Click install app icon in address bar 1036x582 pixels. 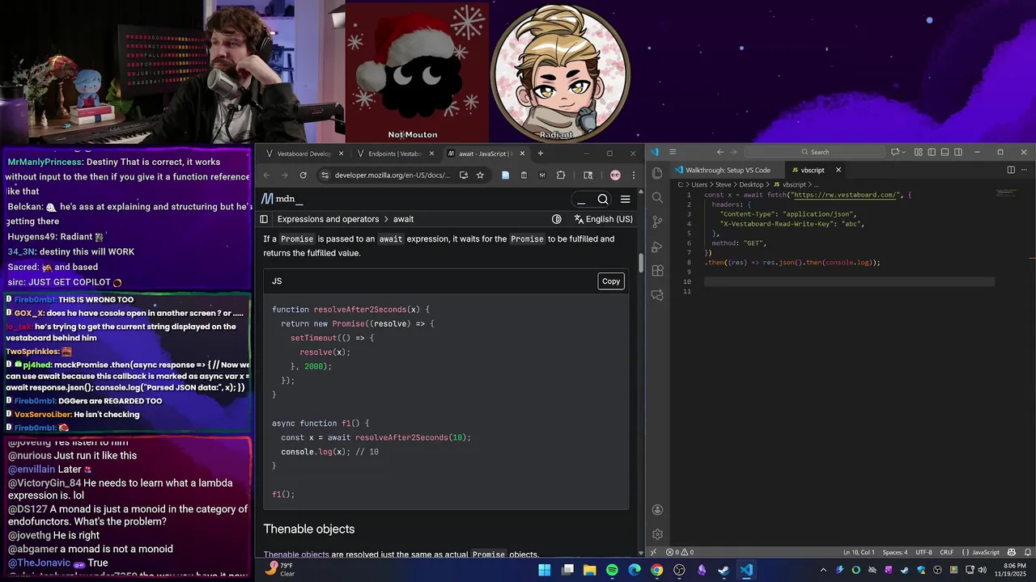[x=465, y=175]
